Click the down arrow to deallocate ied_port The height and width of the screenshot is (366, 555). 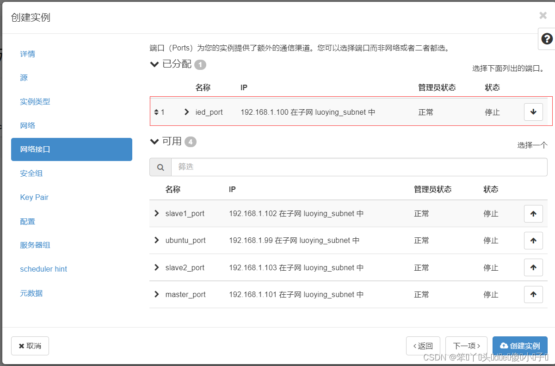click(533, 112)
